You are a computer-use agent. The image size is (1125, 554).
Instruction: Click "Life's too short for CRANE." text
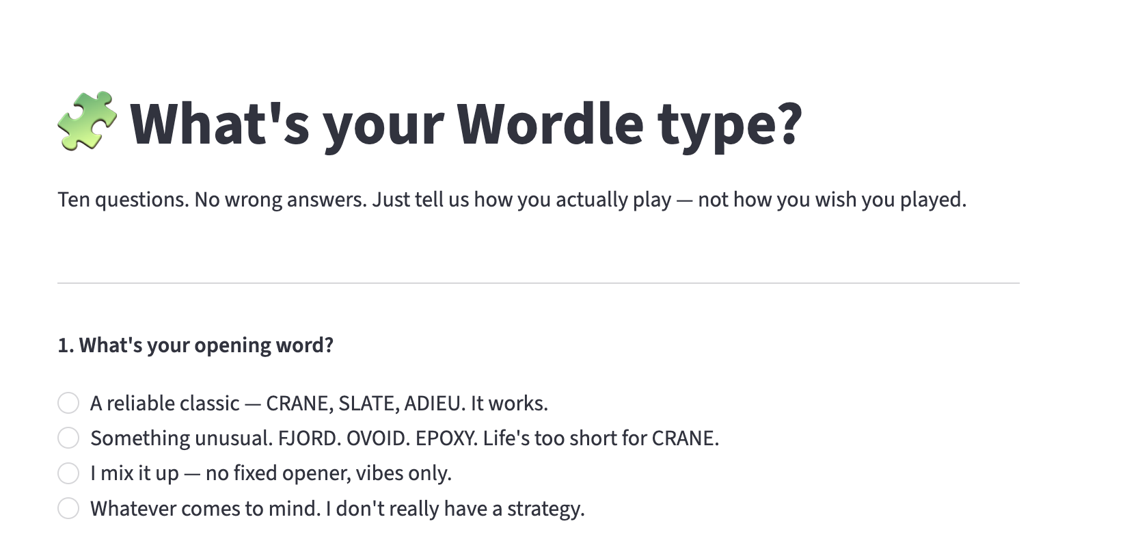pos(601,438)
